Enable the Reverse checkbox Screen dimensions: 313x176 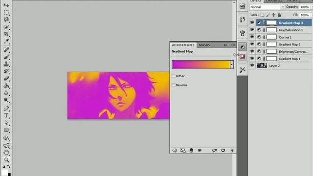point(174,85)
